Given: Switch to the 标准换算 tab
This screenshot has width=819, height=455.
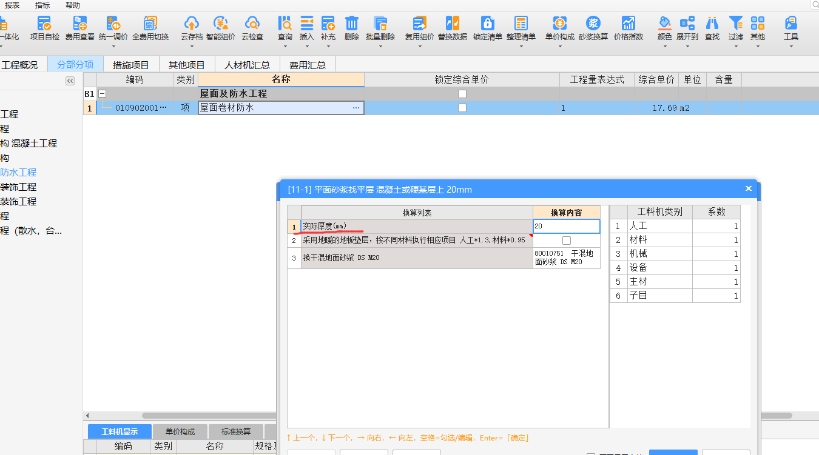Looking at the screenshot, I should pyautogui.click(x=236, y=431).
